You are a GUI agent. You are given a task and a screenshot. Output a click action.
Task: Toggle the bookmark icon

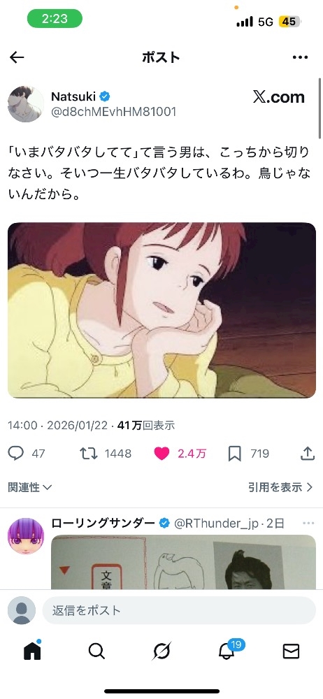(235, 454)
